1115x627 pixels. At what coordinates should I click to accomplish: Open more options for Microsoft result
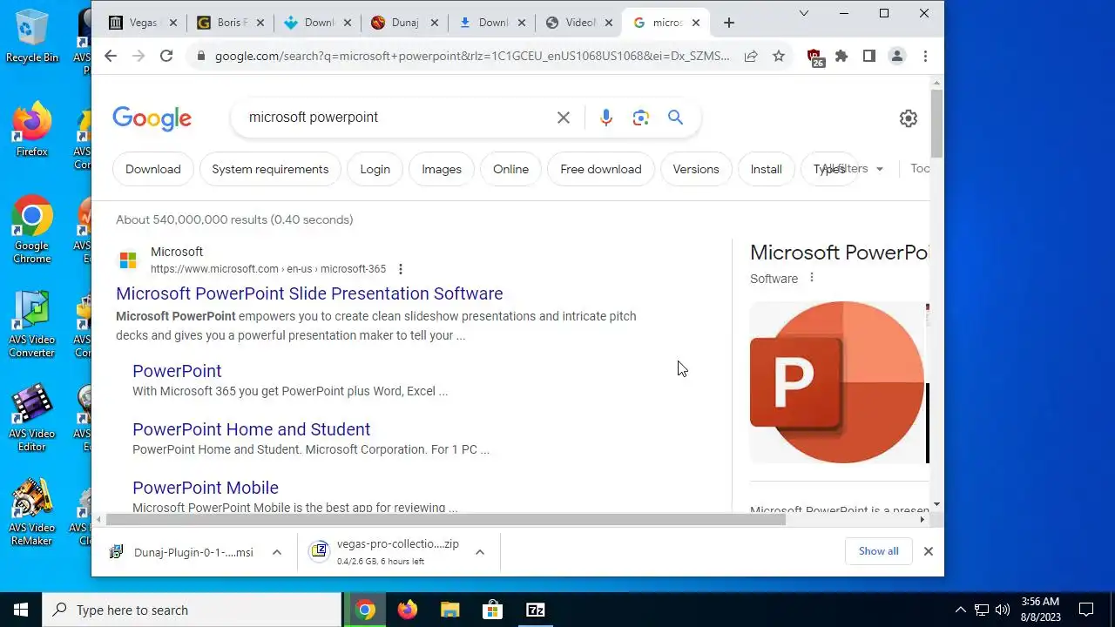coord(401,269)
